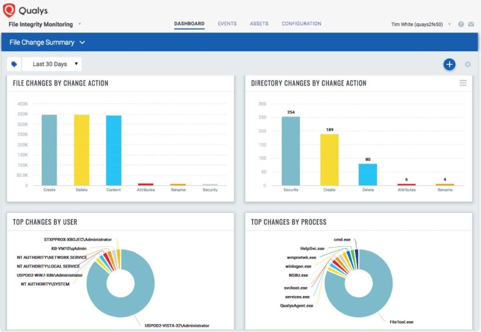Click the svchost.exe process label
This screenshot has height=332, width=481.
pos(295,288)
